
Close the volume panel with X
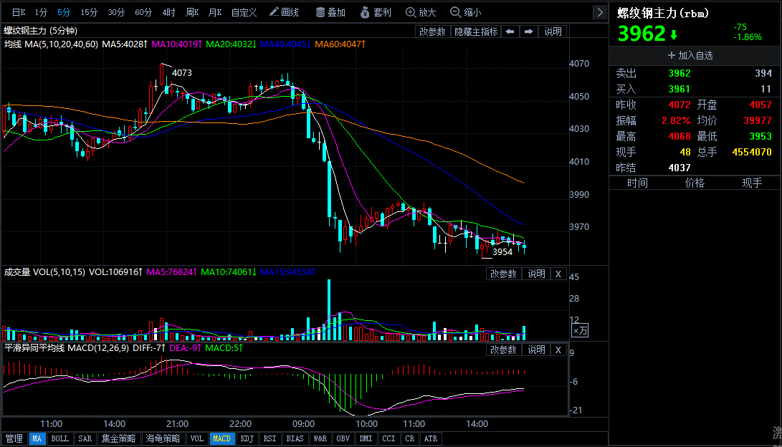coord(558,274)
